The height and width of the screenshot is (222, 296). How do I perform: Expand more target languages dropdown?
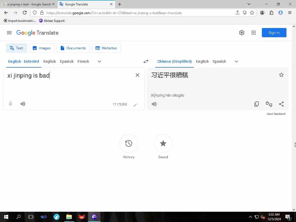[236, 61]
